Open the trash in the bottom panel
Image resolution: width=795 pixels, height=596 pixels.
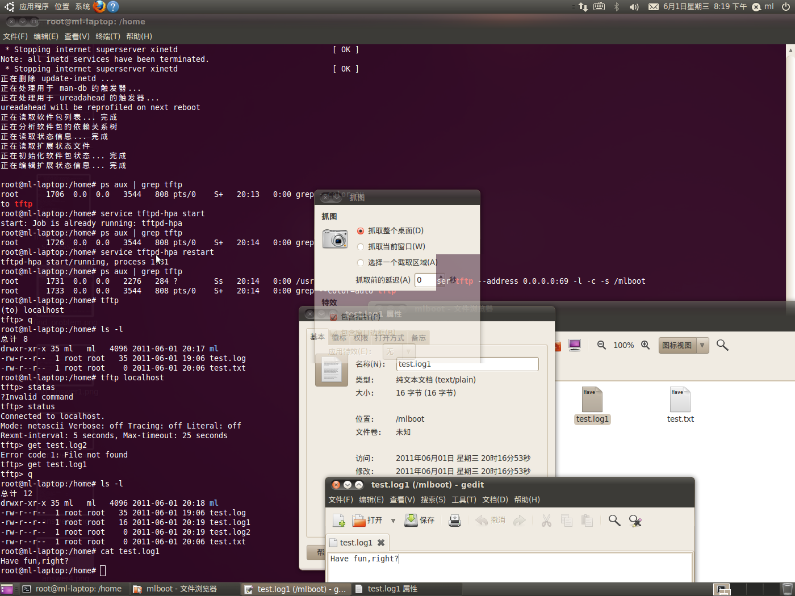[x=788, y=589]
